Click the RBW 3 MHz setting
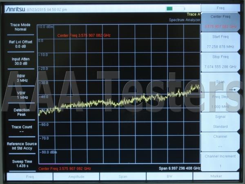The height and width of the screenshot is (184, 245). (22, 78)
